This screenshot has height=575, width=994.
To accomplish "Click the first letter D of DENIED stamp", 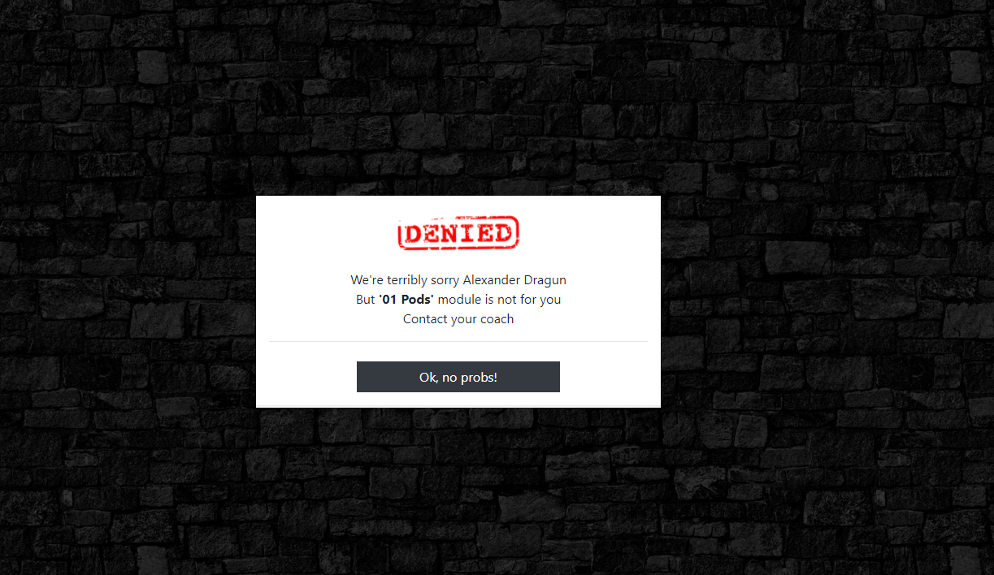I will tap(414, 235).
